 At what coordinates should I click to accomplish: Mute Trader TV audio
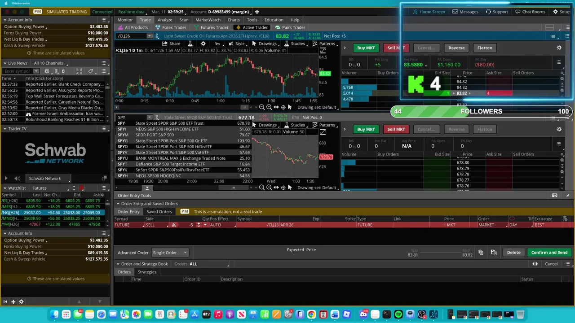click(x=17, y=178)
